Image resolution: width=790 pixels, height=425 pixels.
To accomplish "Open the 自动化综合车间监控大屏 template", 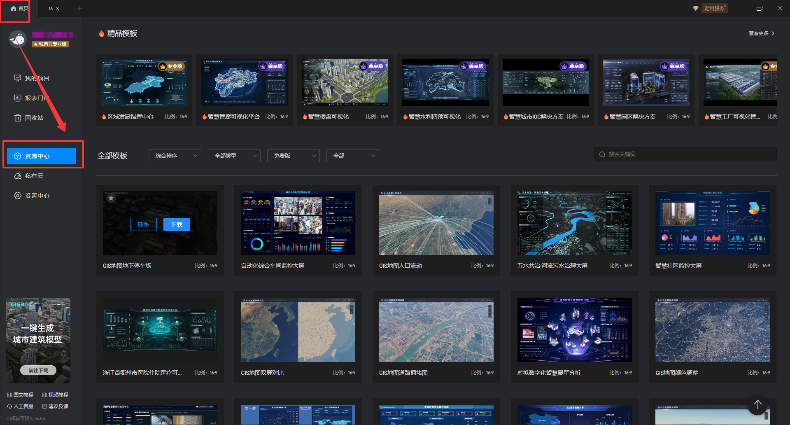I will (x=298, y=223).
